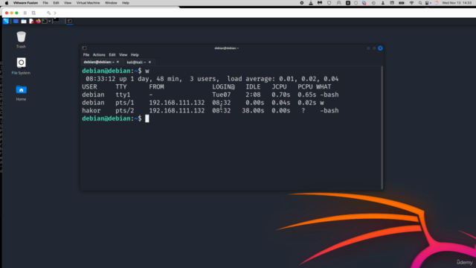This screenshot has width=476, height=268.
Task: Open the macOS Virtual Machine menu
Action: click(88, 3)
